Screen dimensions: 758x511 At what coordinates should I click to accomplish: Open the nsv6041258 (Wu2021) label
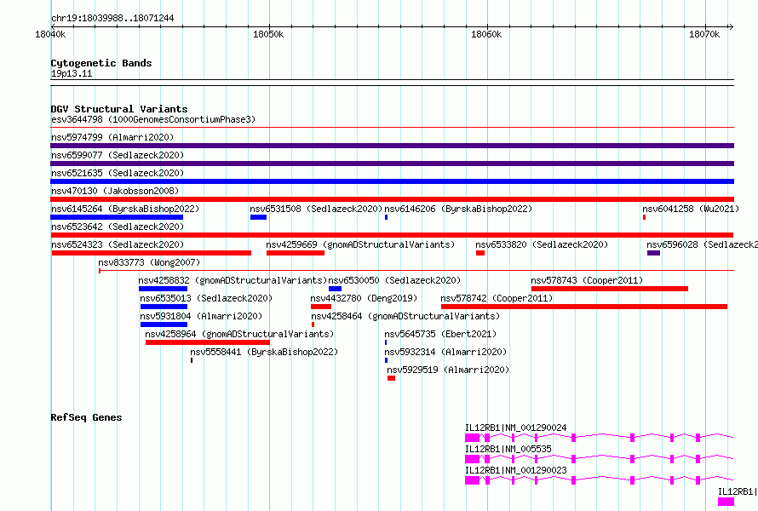point(691,209)
